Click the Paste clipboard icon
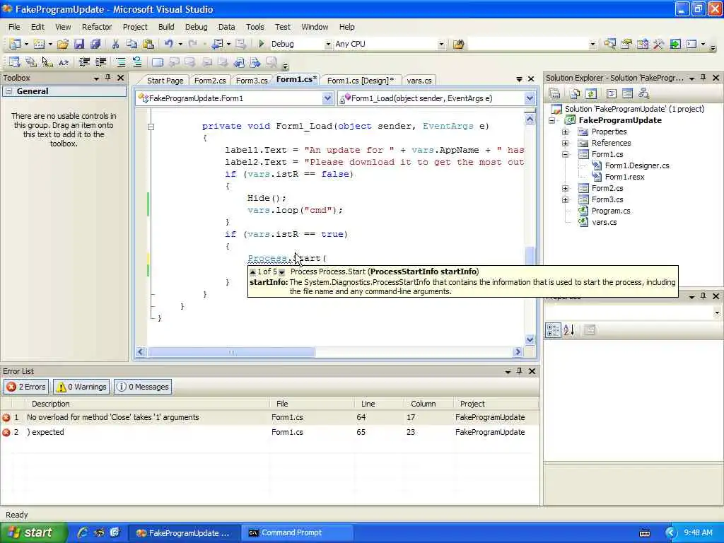724x543 pixels. (x=148, y=44)
